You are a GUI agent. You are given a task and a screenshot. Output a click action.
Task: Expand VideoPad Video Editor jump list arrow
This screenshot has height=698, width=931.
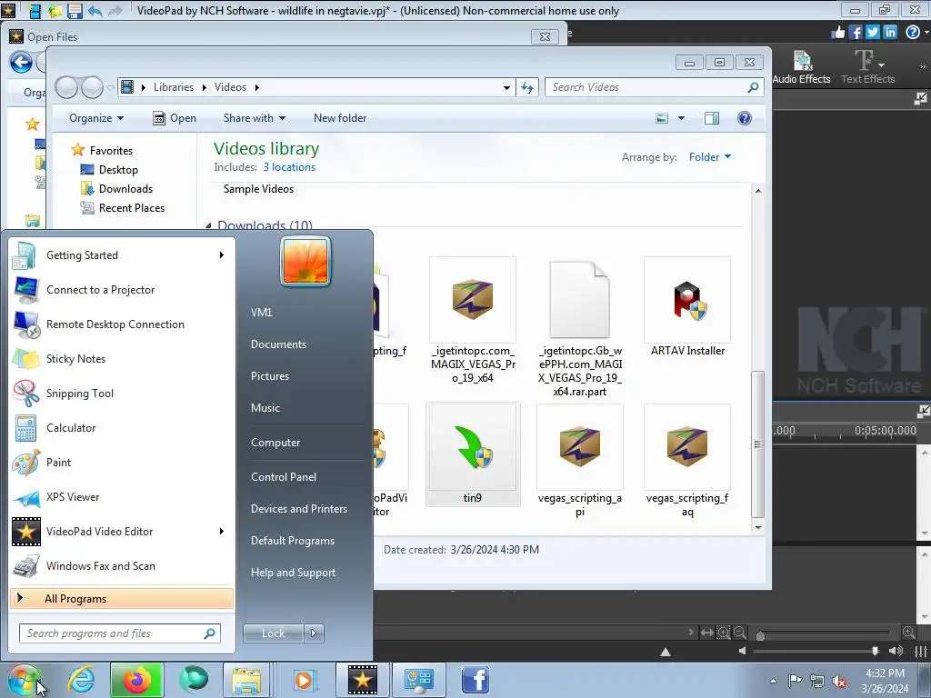click(222, 531)
